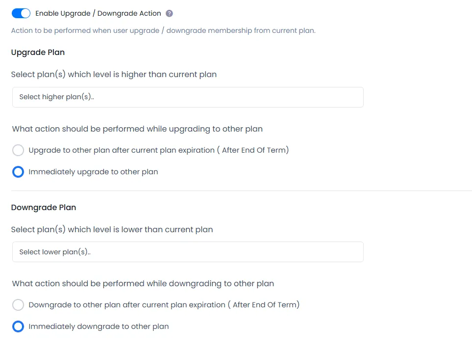Click the Upgrade Plan section heading
472x352 pixels.
point(38,52)
